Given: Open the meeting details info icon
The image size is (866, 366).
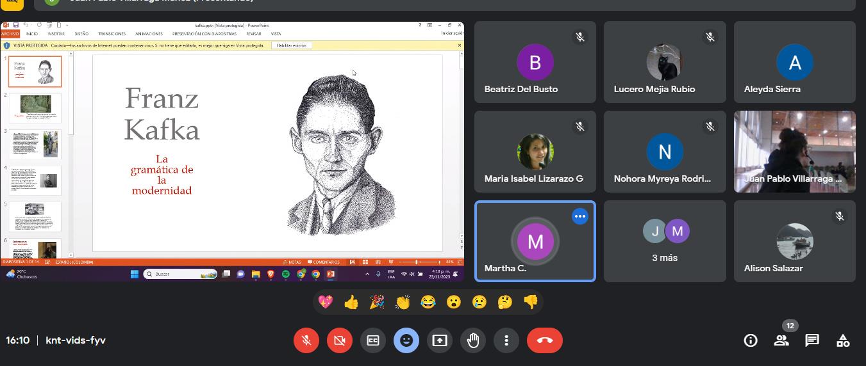Looking at the screenshot, I should point(751,340).
